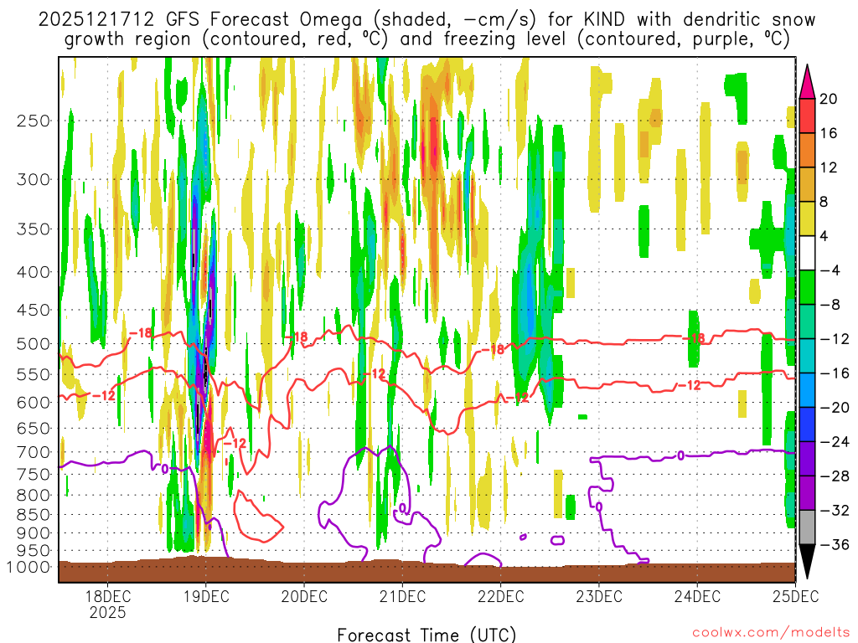
Task: Click the -18 contour label just before 20DEC
Action: click(297, 337)
